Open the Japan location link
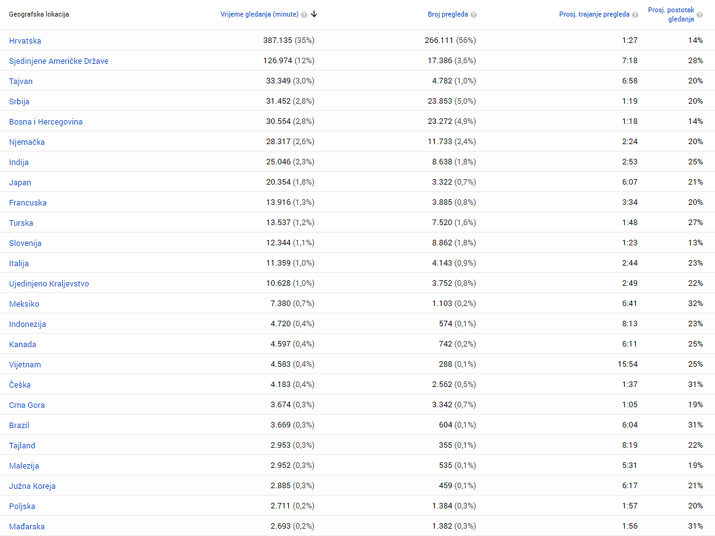This screenshot has height=536, width=715. [20, 182]
